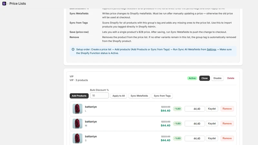Focus the Bulk Discount % input field
The width and height of the screenshot is (258, 145).
click(99, 95)
